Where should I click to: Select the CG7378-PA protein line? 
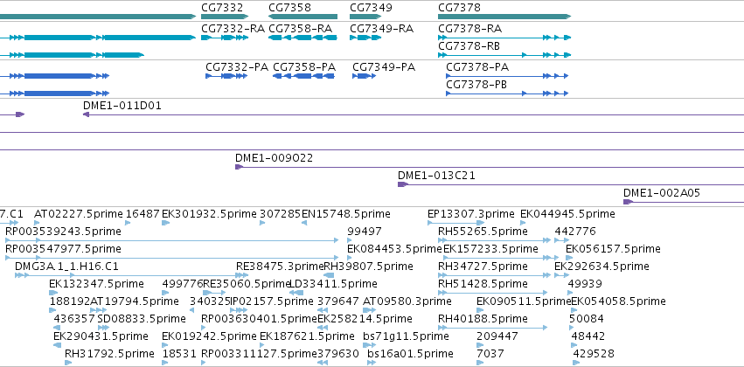507,76
